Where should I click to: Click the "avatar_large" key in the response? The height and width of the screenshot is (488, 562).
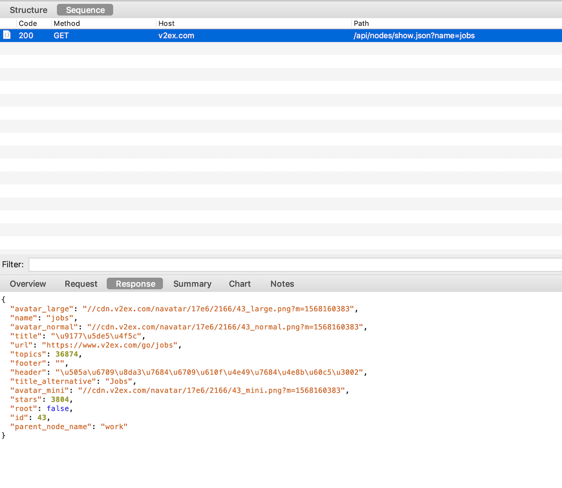click(x=42, y=309)
